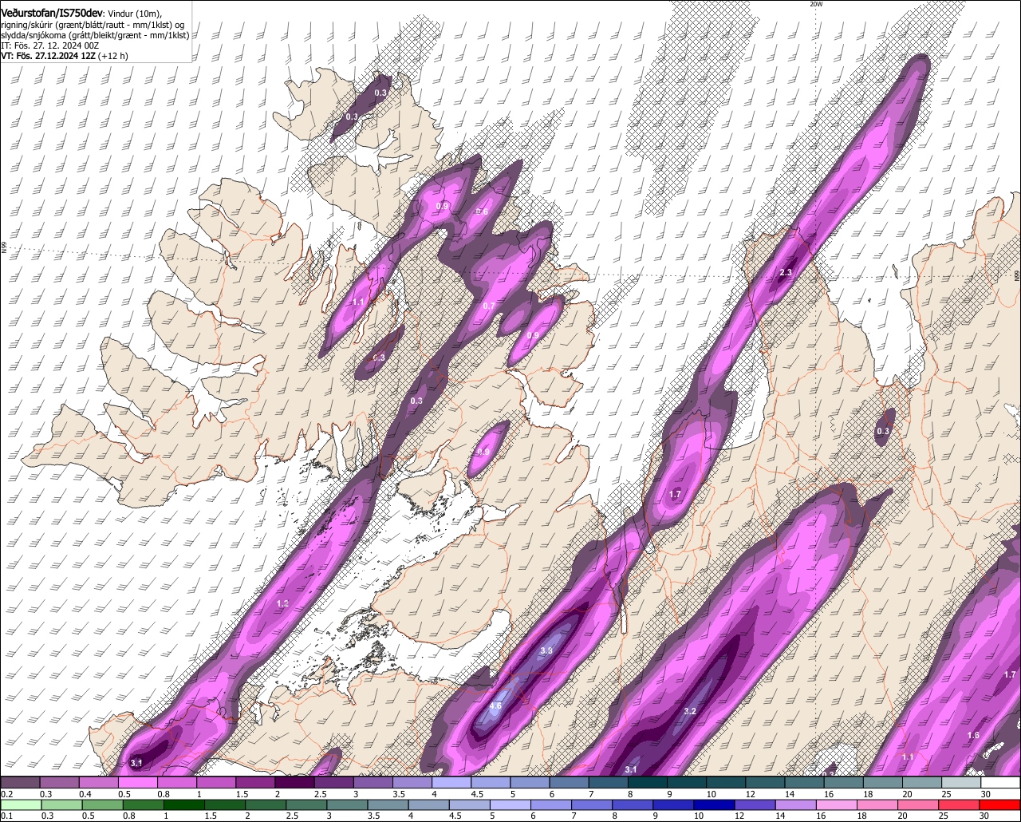
Task: Click snow legend swatch between 0.2 and 0.3
Action: pos(20,782)
